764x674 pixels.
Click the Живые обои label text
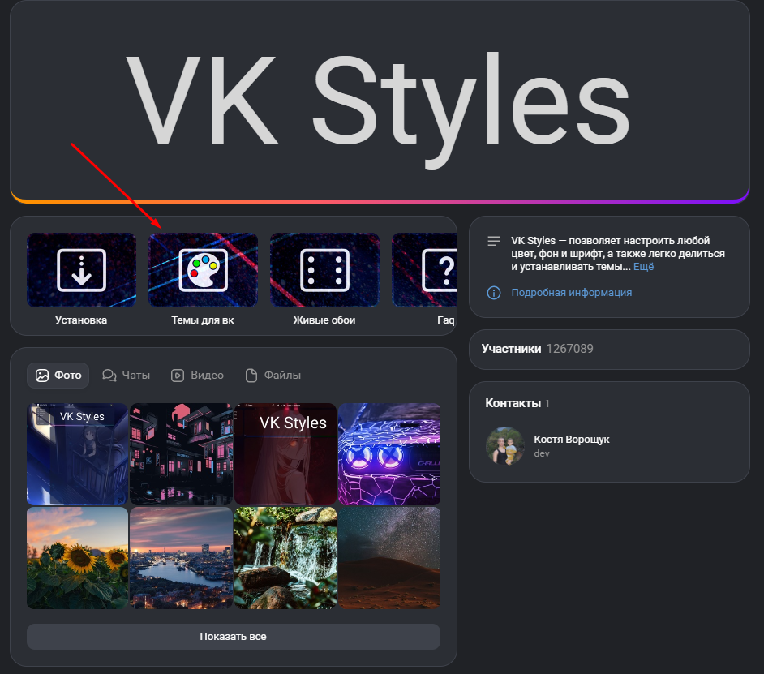point(324,320)
